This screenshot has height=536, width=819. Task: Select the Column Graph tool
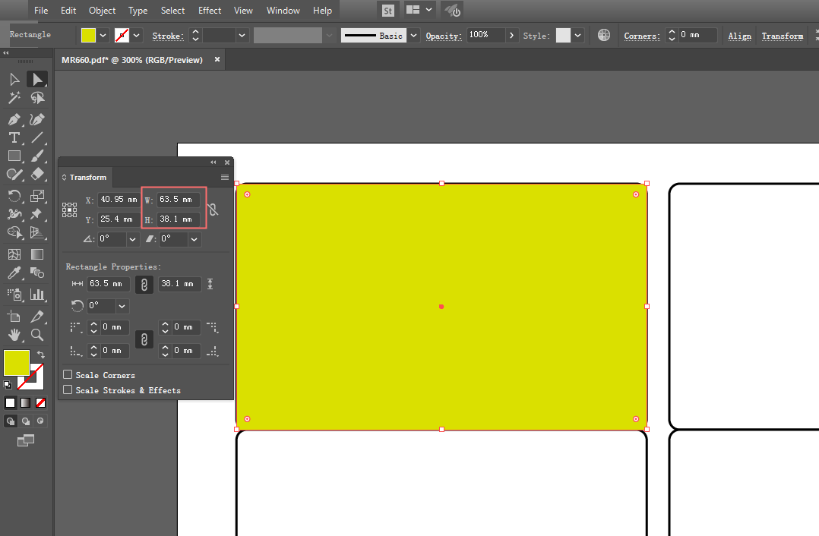pos(37,295)
